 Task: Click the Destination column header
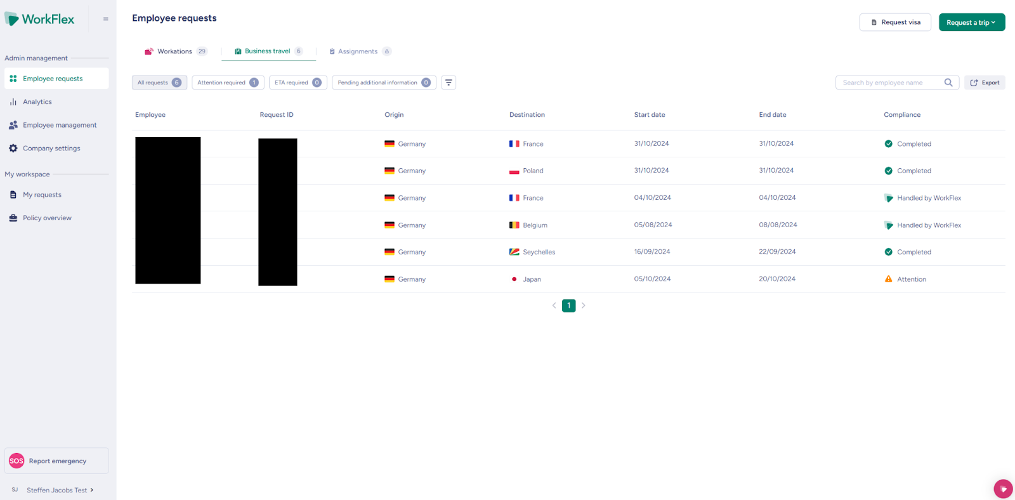point(527,115)
